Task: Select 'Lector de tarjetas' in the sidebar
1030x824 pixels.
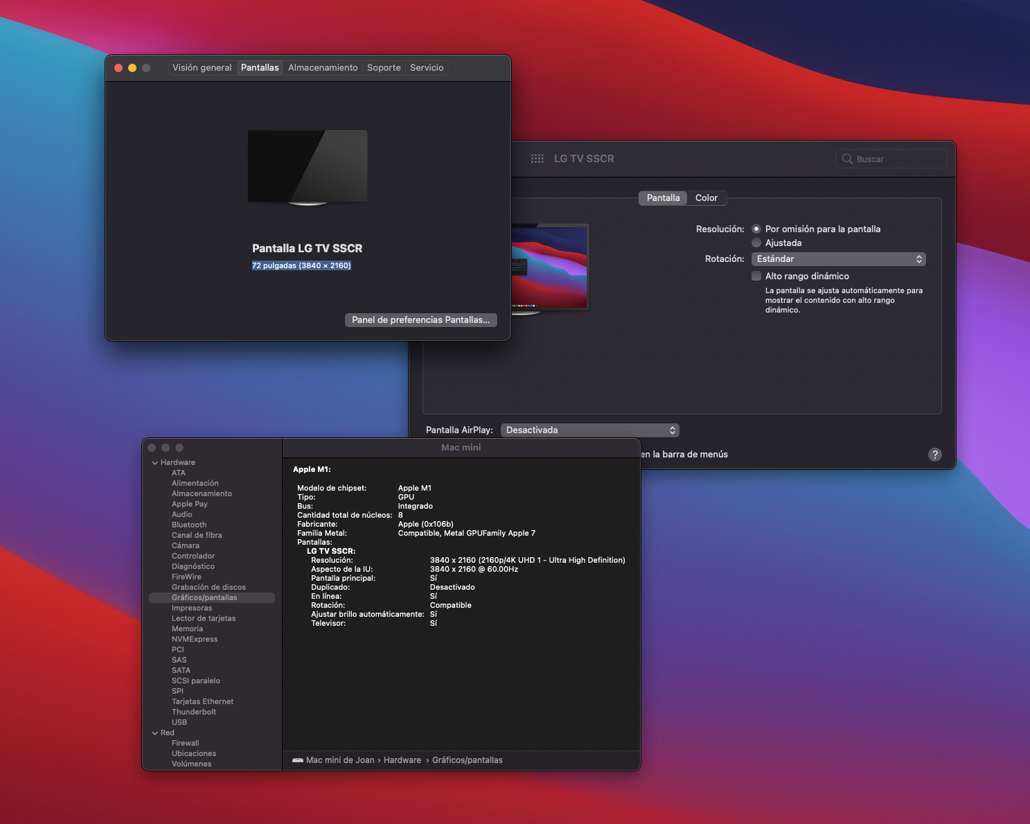Action: [204, 618]
